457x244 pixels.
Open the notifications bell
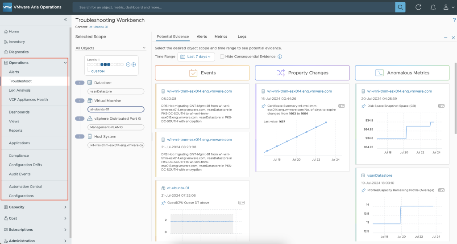click(432, 7)
